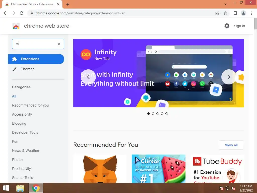
Task: Select first carousel dot
Action: pos(149,114)
